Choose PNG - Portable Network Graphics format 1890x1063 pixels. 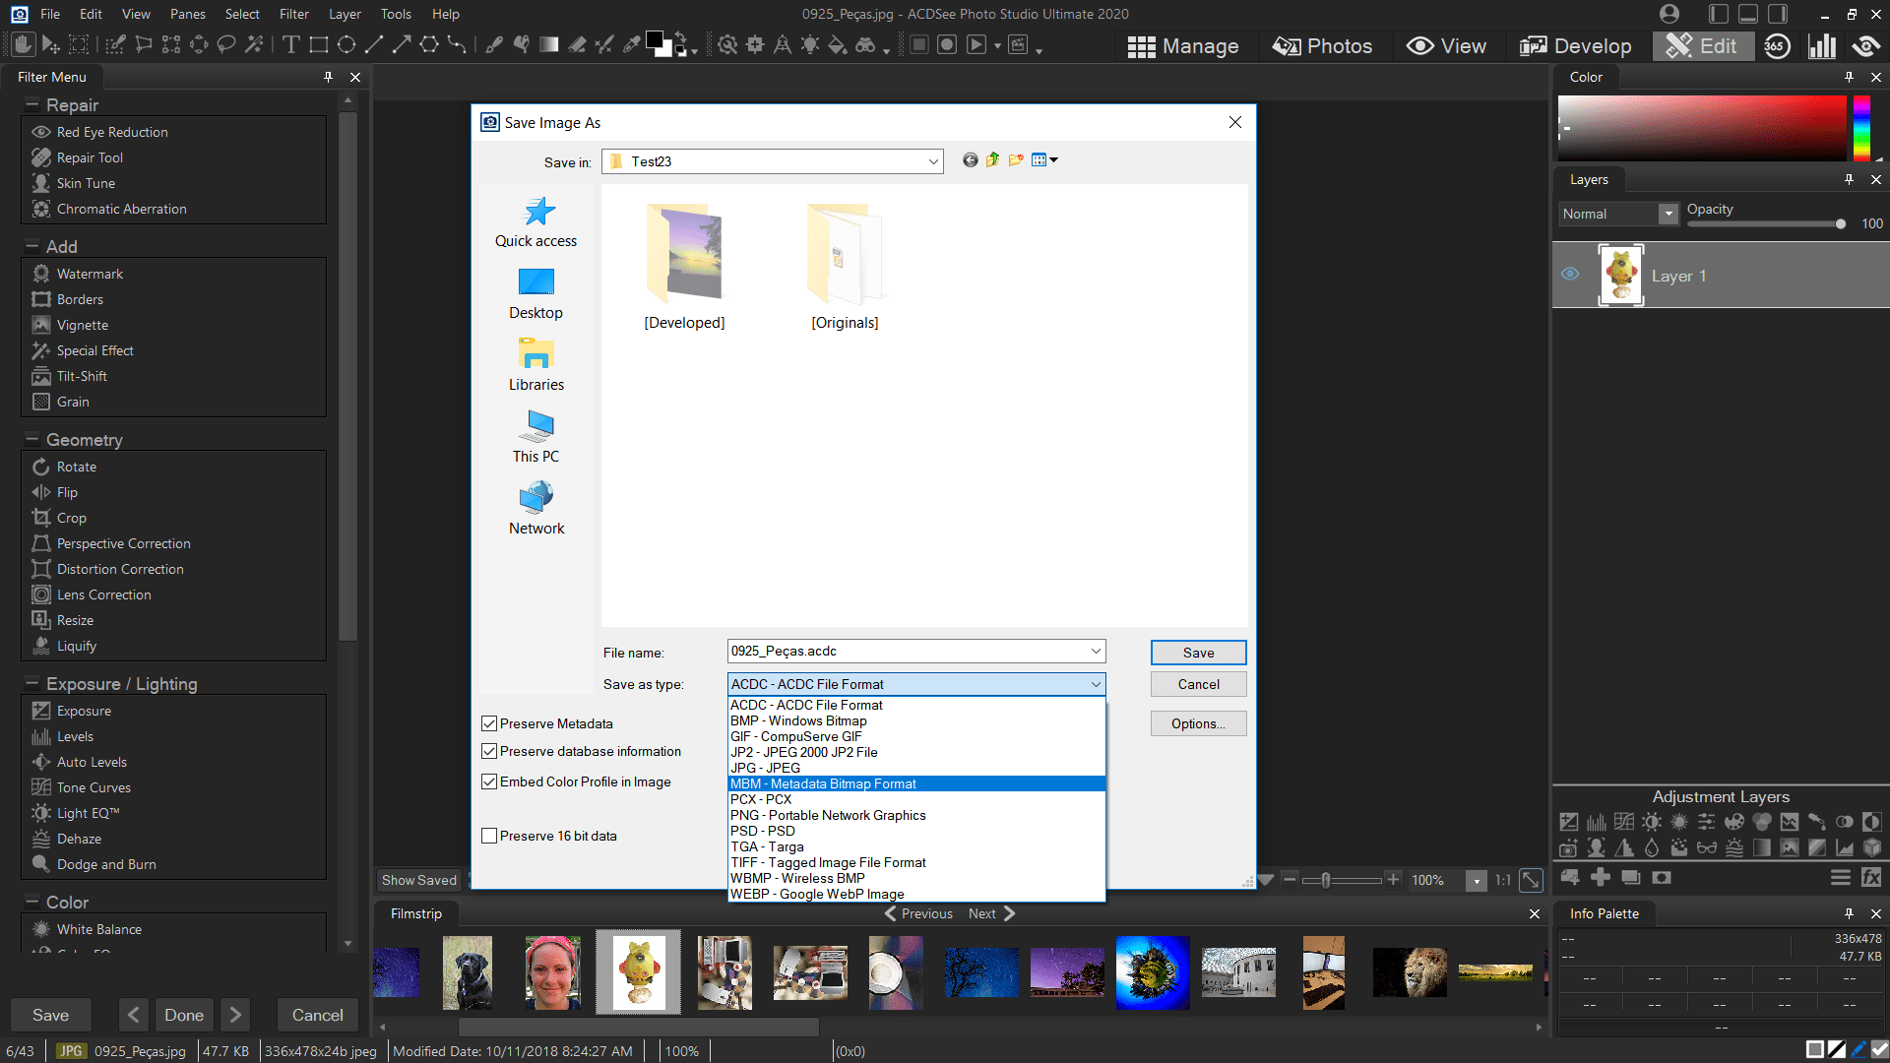click(827, 815)
